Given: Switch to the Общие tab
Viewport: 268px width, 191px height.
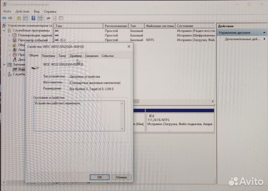Looking at the screenshot, I should tap(33, 55).
